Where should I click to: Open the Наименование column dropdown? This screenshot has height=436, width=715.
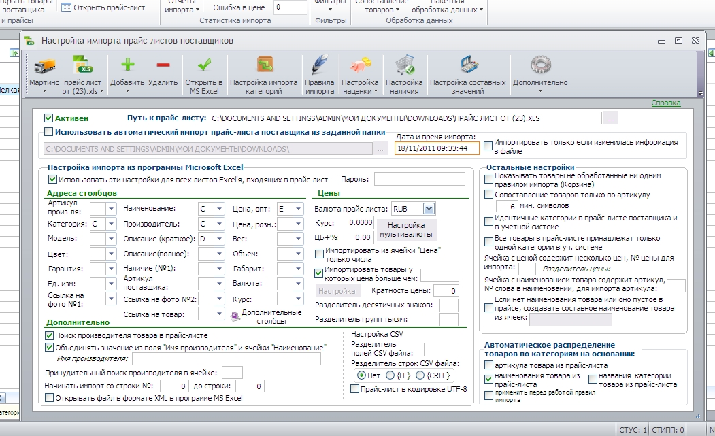219,209
